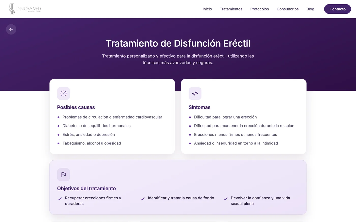Click 'Dificultad para lograr una erección'
Viewport: 356px width, 222px height.
[225, 117]
